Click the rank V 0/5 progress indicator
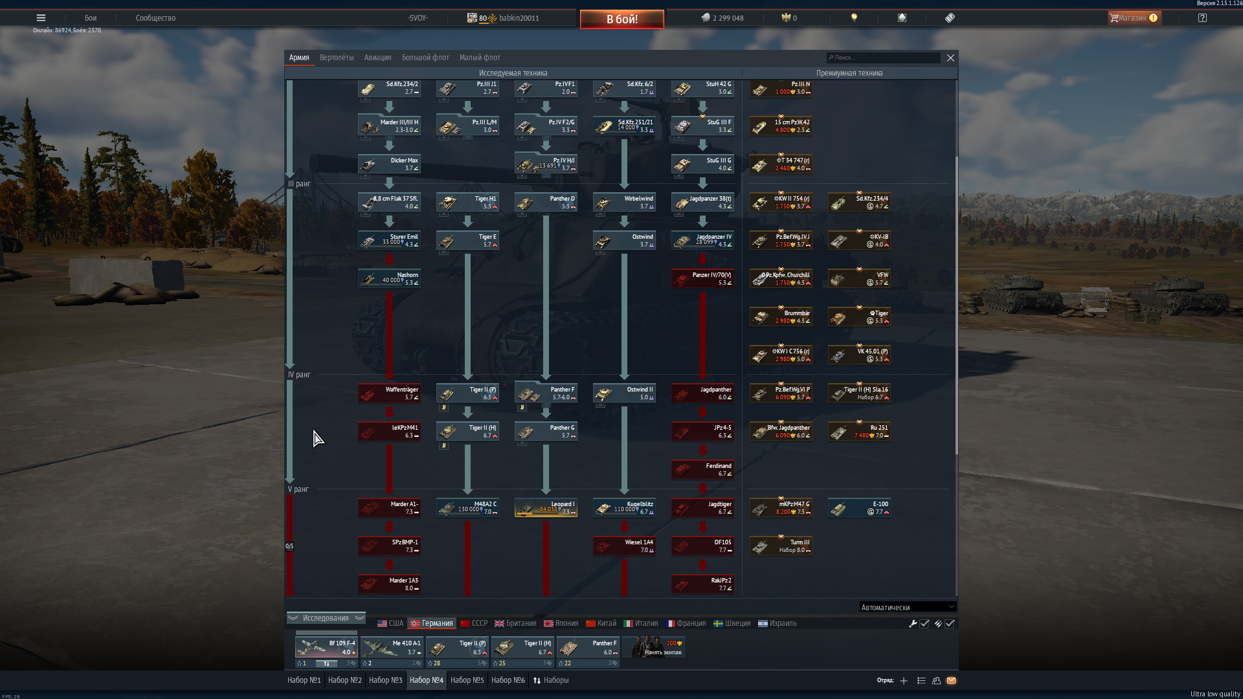Image resolution: width=1243 pixels, height=699 pixels. [289, 546]
